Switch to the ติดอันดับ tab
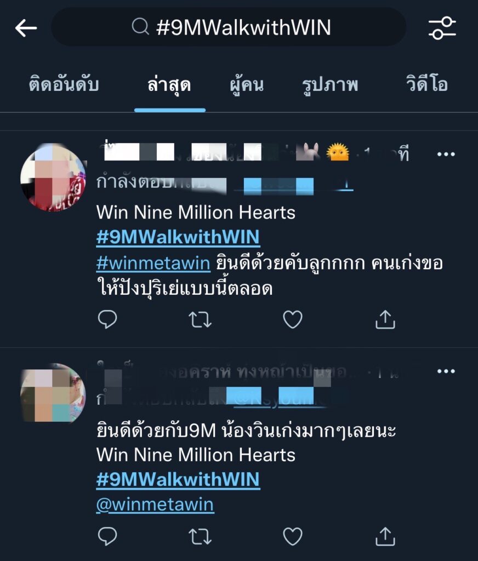Image resolution: width=478 pixels, height=561 pixels. pos(64,84)
